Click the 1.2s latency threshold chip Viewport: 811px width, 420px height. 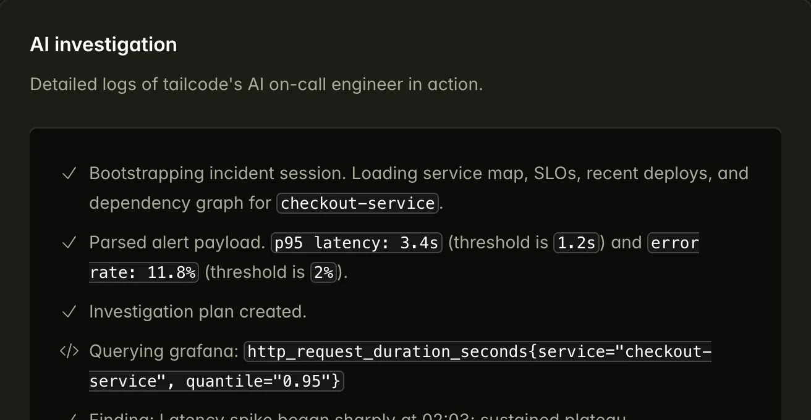click(x=575, y=243)
